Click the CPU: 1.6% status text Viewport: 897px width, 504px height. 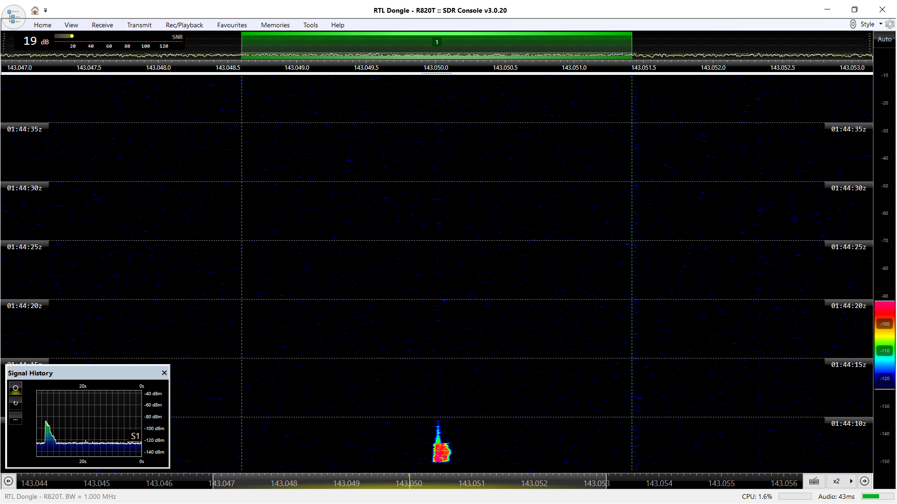click(x=757, y=496)
